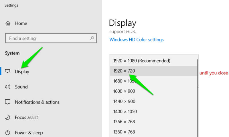This screenshot has height=137, width=229.
Task: Open Notifications & actions settings
Action: (37, 102)
